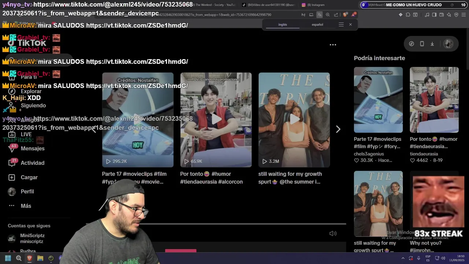Screen dimensions: 469x264
Task: Click the Windows Start button
Action: click(x=8, y=258)
